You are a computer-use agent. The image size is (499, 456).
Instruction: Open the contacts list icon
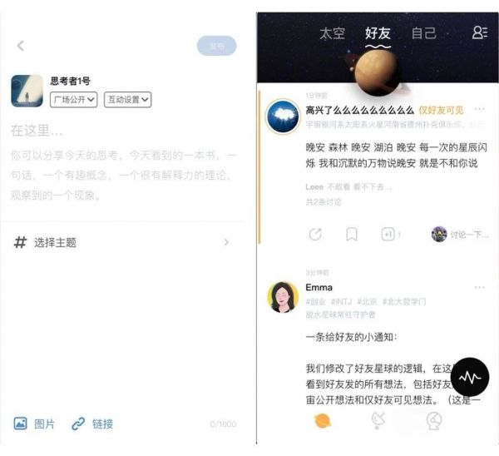click(480, 32)
